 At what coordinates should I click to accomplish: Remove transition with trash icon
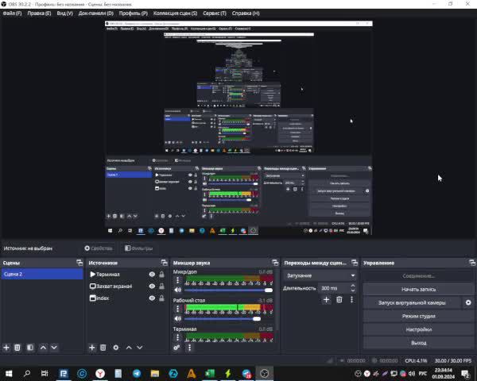(339, 300)
